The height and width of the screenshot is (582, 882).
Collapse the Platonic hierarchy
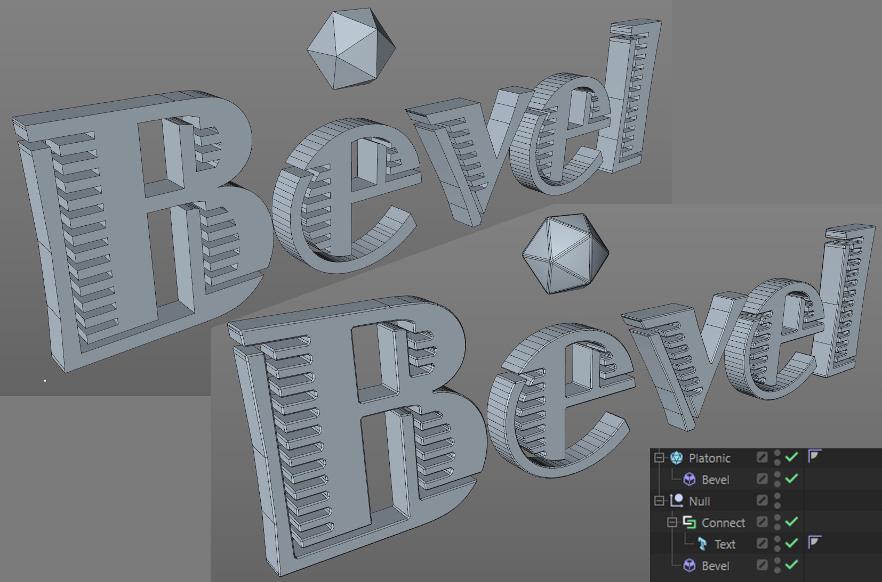pyautogui.click(x=660, y=457)
